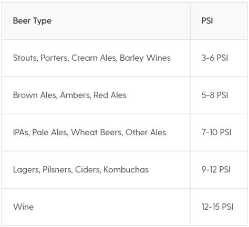Select the Wine row cell

click(96, 207)
